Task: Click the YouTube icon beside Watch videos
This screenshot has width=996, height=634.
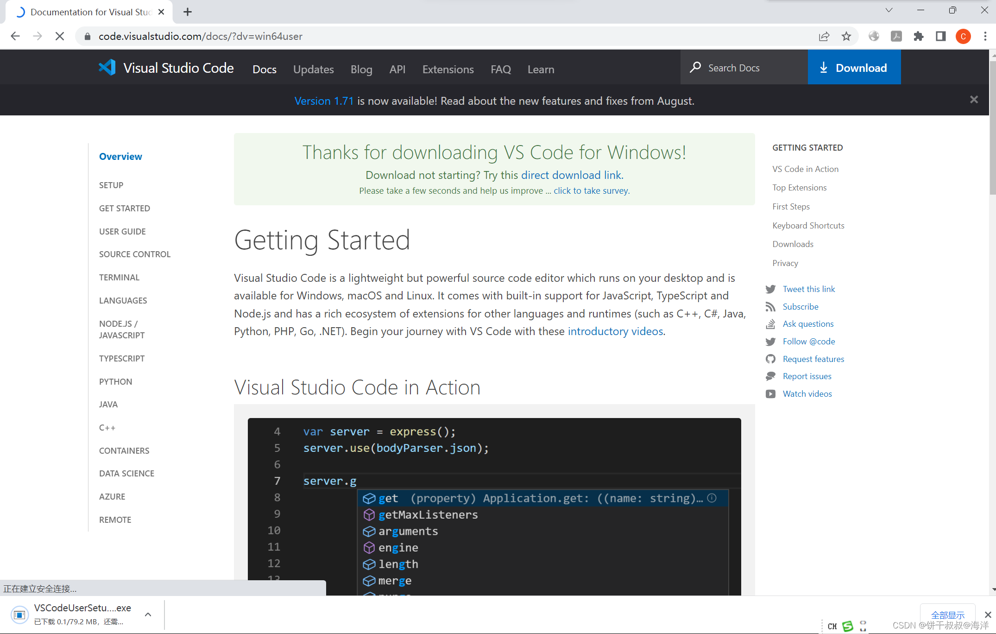Action: (x=770, y=394)
